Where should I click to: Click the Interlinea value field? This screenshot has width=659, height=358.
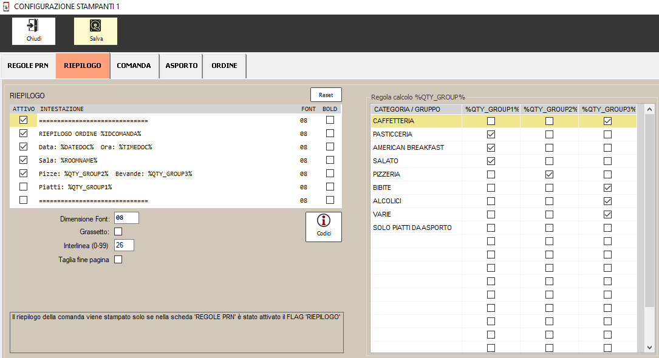124,245
